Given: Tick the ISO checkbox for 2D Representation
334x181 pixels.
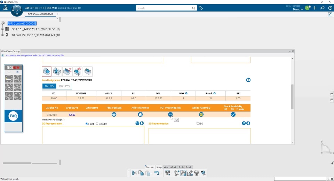Looking at the screenshot, I should pyautogui.click(x=198, y=124).
